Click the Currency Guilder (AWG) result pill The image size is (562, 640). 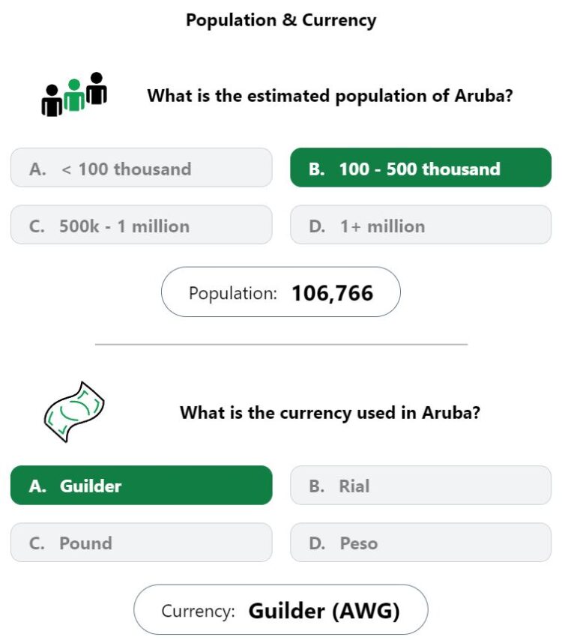pyautogui.click(x=281, y=610)
